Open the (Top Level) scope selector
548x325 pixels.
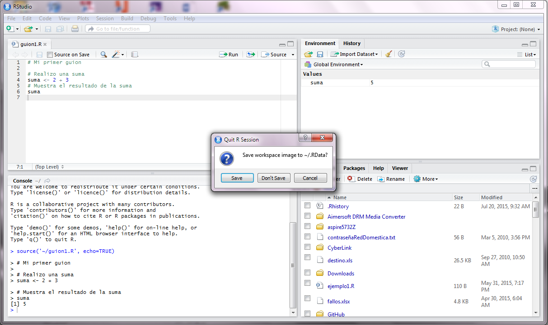click(50, 167)
